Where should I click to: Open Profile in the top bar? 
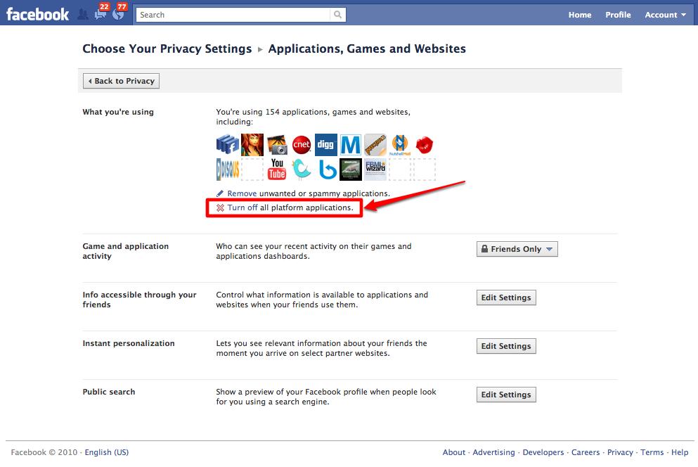pos(618,15)
